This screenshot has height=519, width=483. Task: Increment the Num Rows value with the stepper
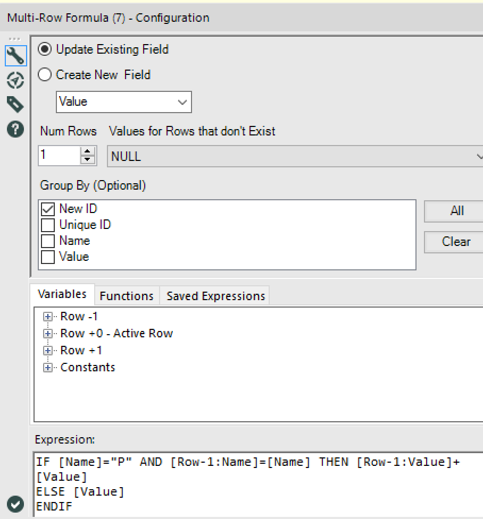click(x=86, y=152)
